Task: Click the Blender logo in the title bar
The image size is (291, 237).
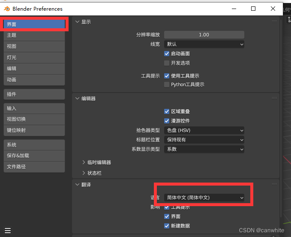Action: 7,9
